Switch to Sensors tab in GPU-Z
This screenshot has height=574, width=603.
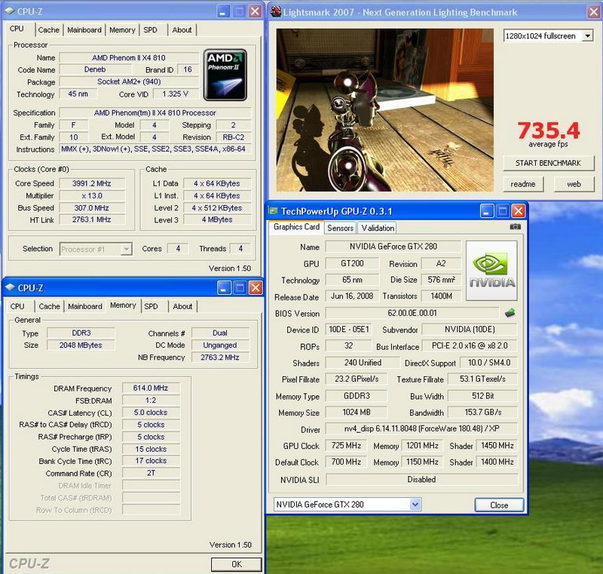point(341,228)
